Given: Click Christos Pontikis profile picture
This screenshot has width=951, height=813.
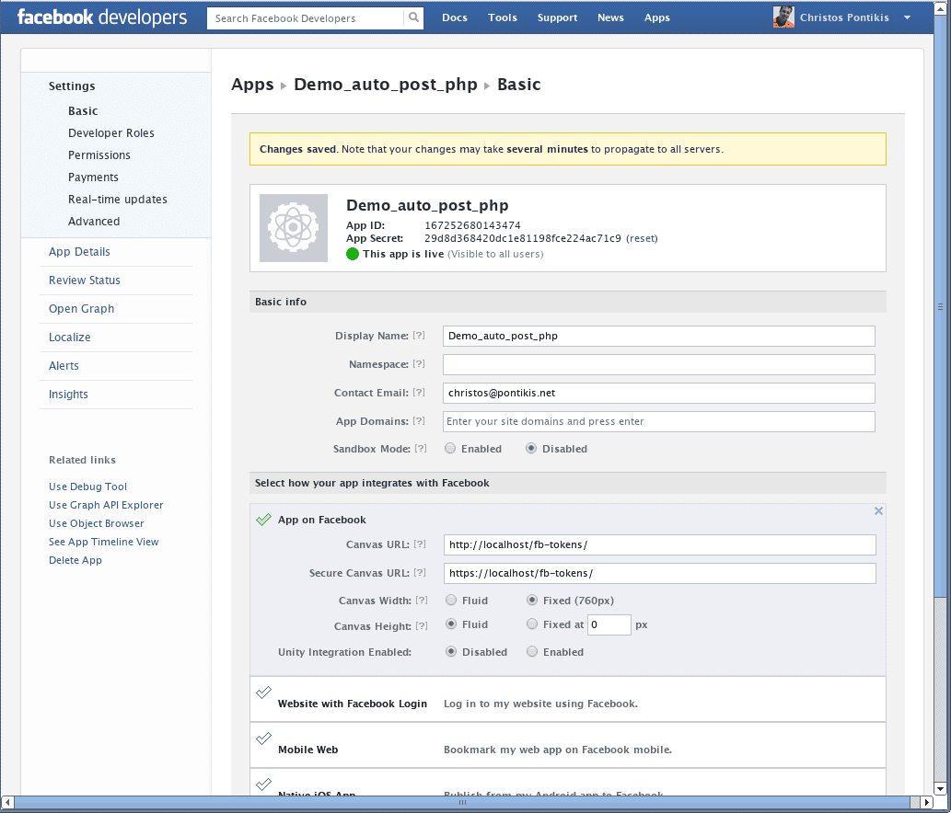Looking at the screenshot, I should click(783, 17).
